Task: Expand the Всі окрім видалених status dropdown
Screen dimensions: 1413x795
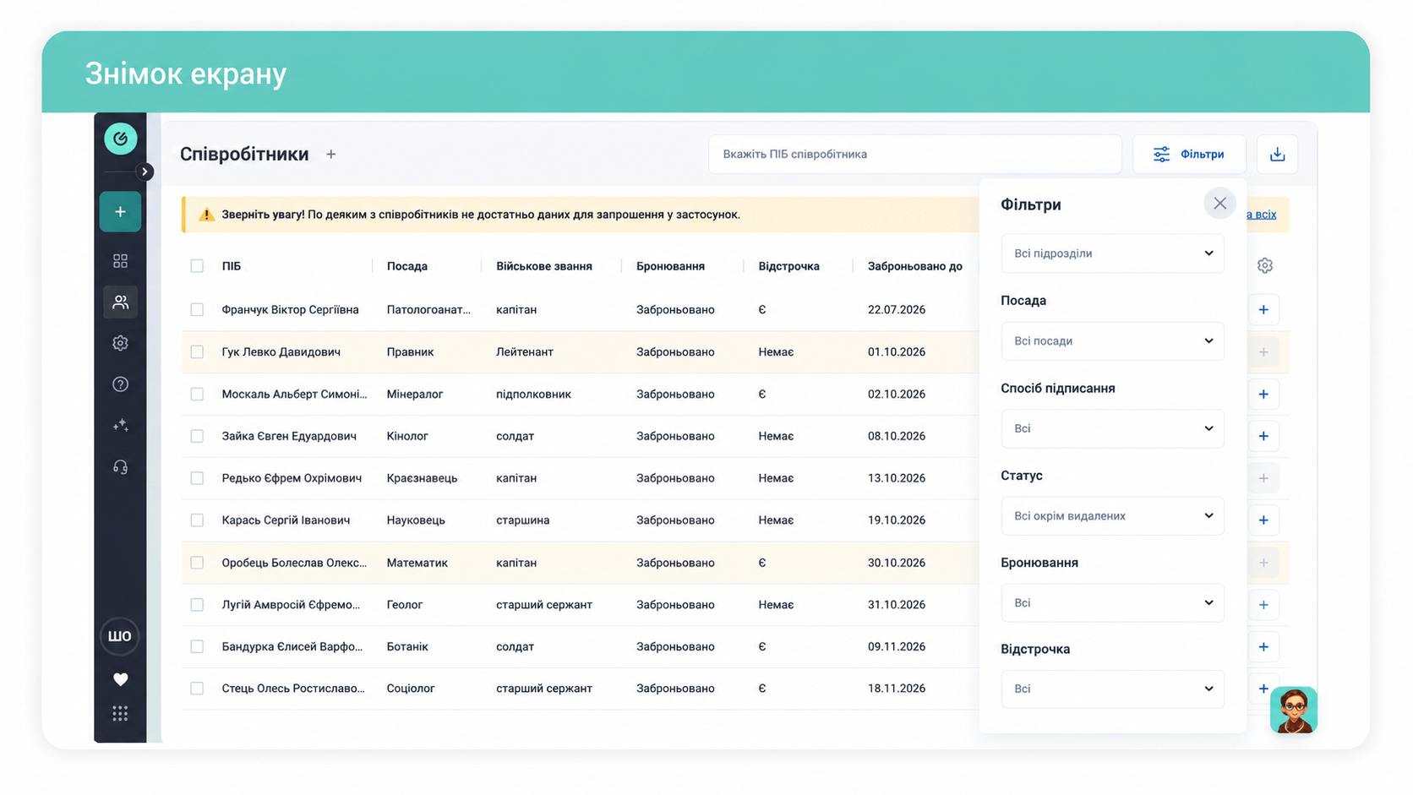Action: (1112, 516)
